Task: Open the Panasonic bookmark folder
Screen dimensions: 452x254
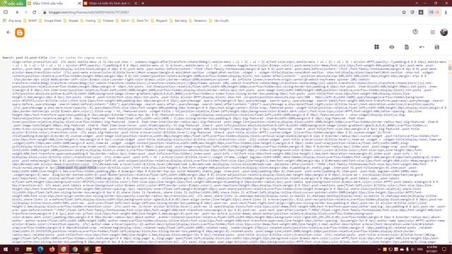Action: [x=198, y=20]
